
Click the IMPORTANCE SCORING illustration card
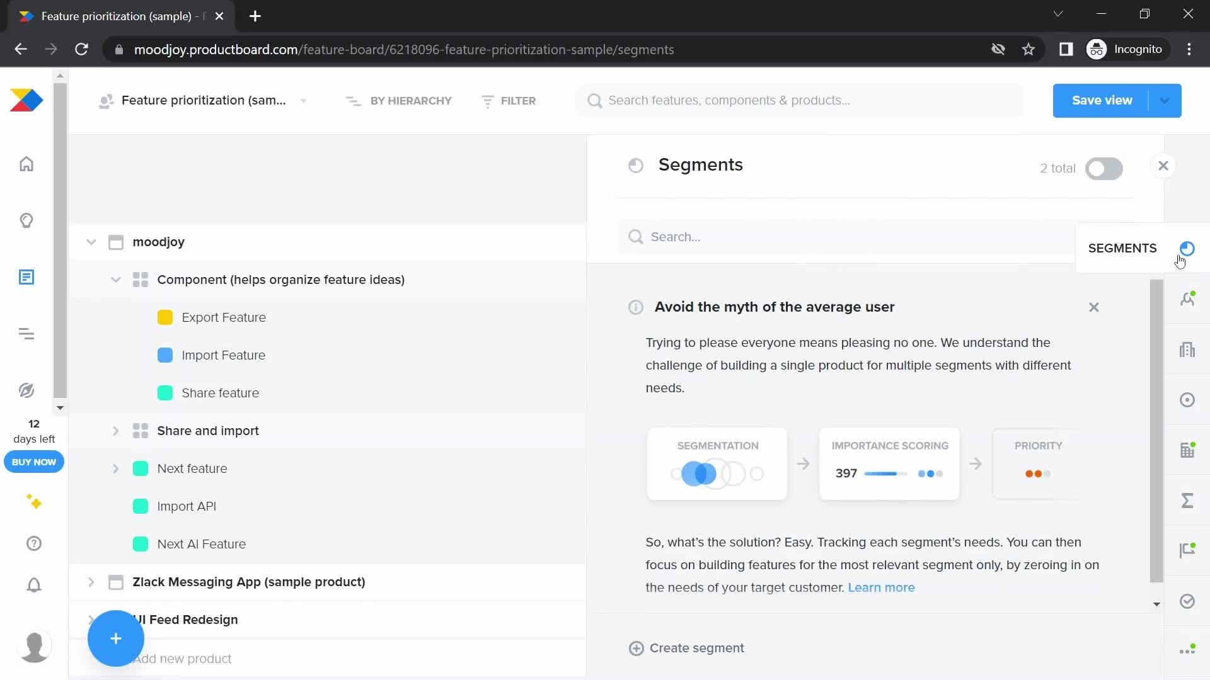pyautogui.click(x=889, y=464)
